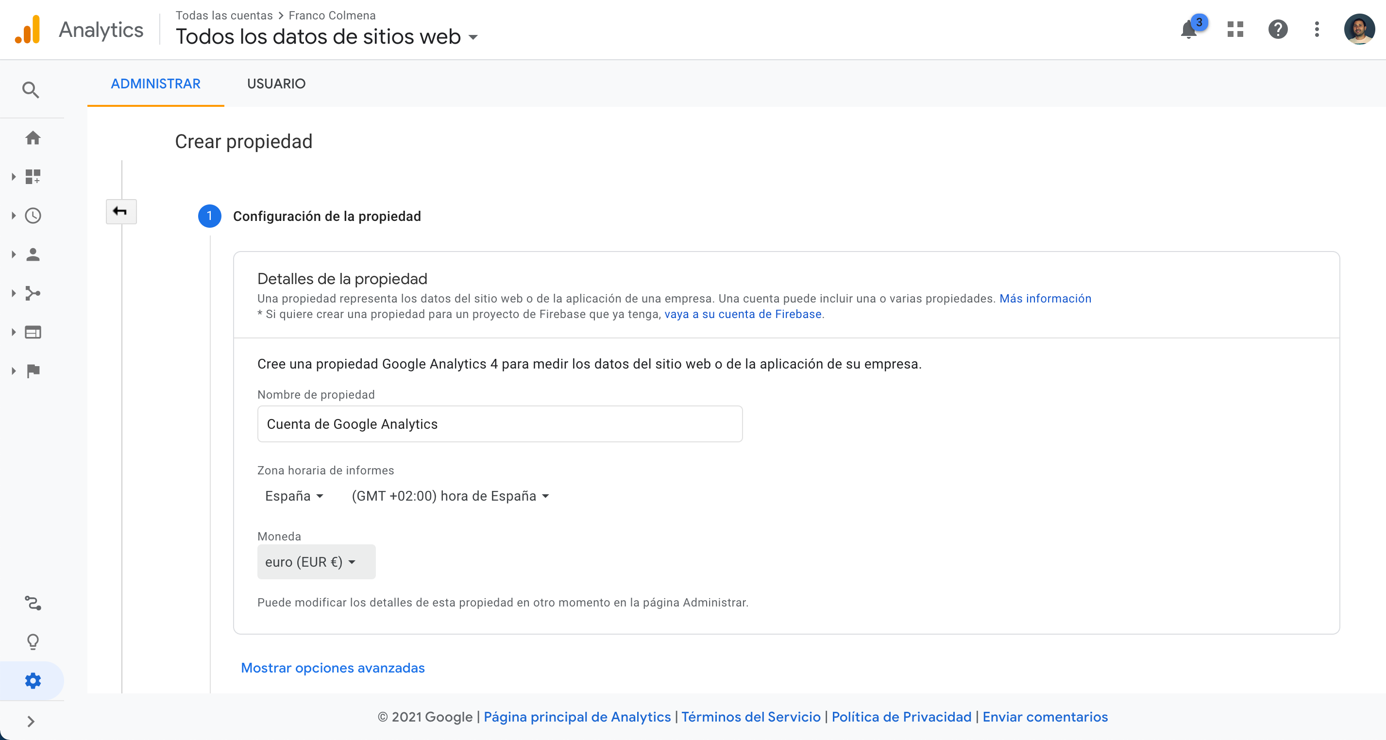The height and width of the screenshot is (740, 1386).
Task: Expand España timezone country dropdown
Action: [x=291, y=496]
